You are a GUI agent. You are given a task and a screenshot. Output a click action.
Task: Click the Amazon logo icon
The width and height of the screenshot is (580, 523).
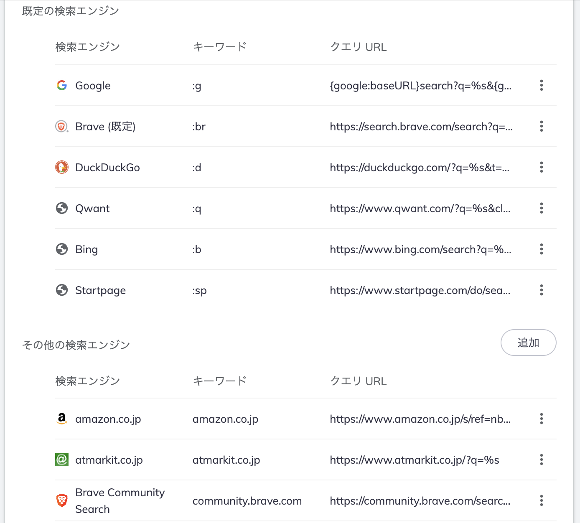[x=62, y=419]
